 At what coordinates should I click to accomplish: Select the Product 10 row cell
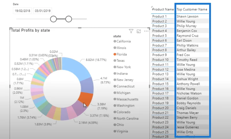tap(163, 60)
